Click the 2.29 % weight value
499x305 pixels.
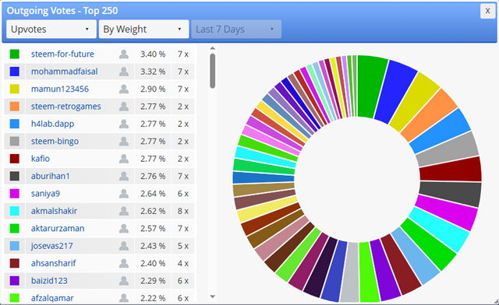point(153,281)
